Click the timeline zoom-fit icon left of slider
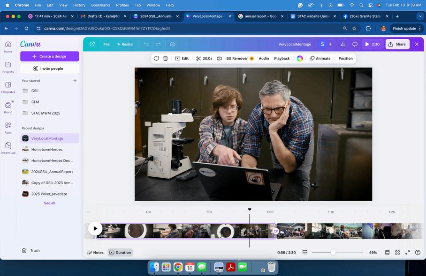The height and width of the screenshot is (276, 426). click(305, 253)
